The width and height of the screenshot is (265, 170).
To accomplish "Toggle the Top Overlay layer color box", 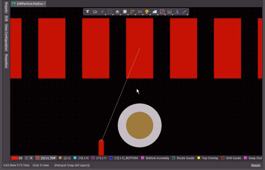I will [199, 158].
